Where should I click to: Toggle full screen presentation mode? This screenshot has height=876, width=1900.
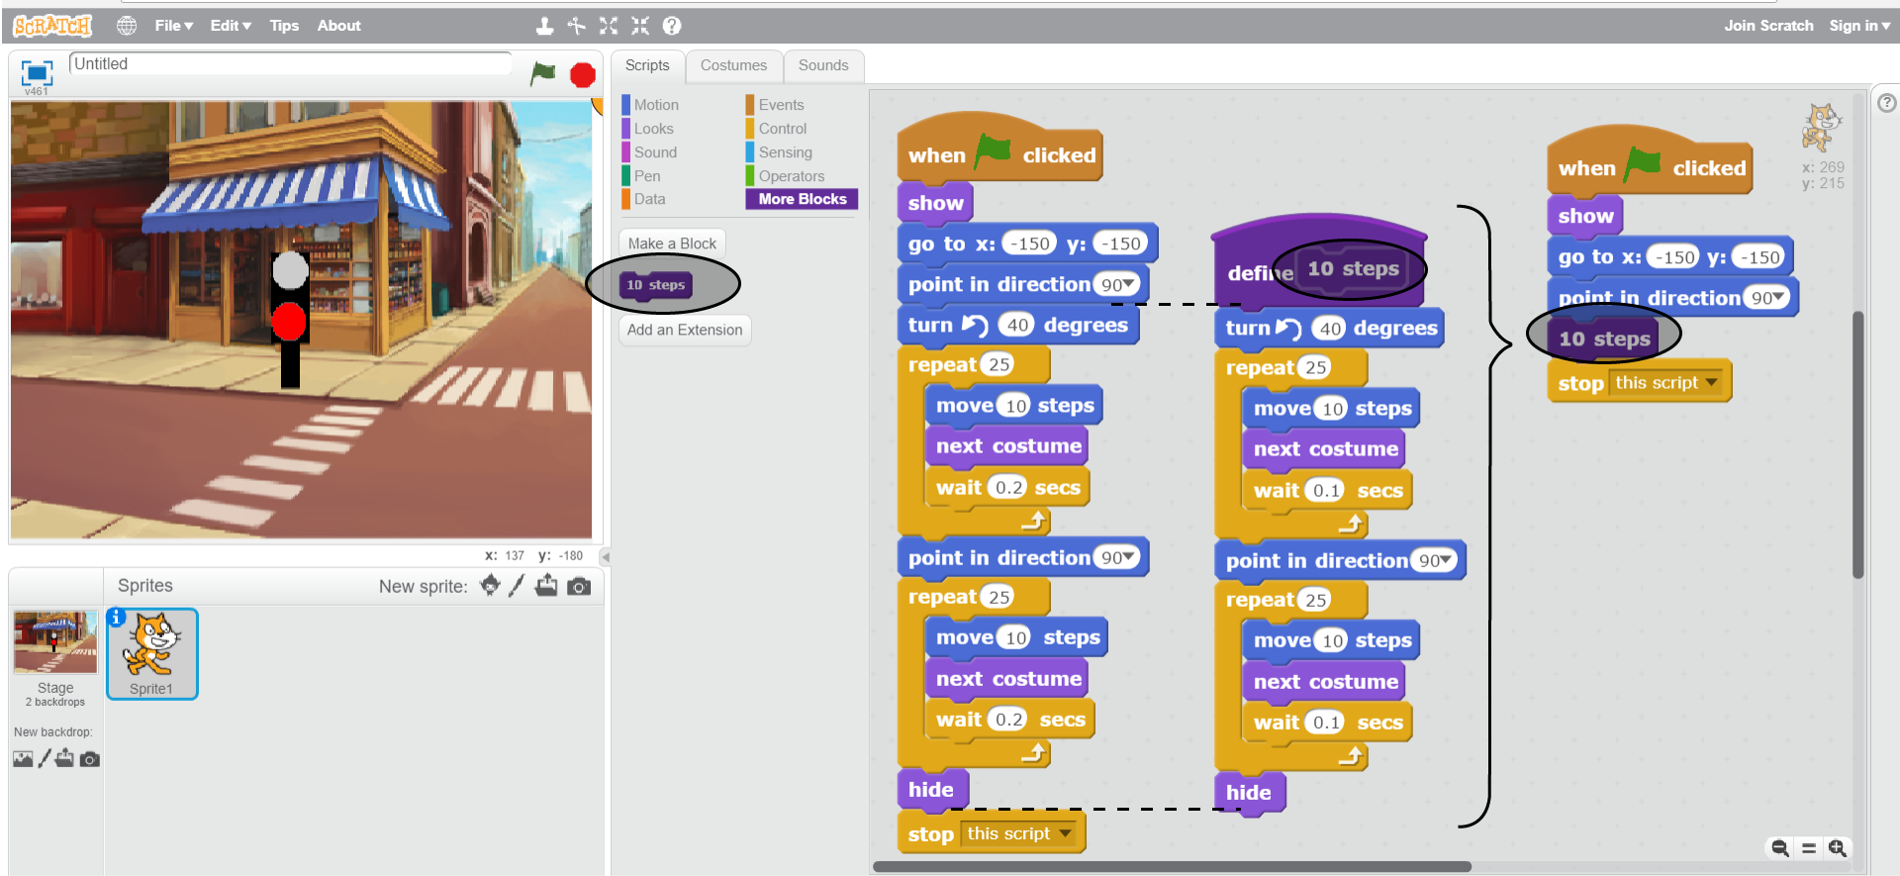click(37, 72)
